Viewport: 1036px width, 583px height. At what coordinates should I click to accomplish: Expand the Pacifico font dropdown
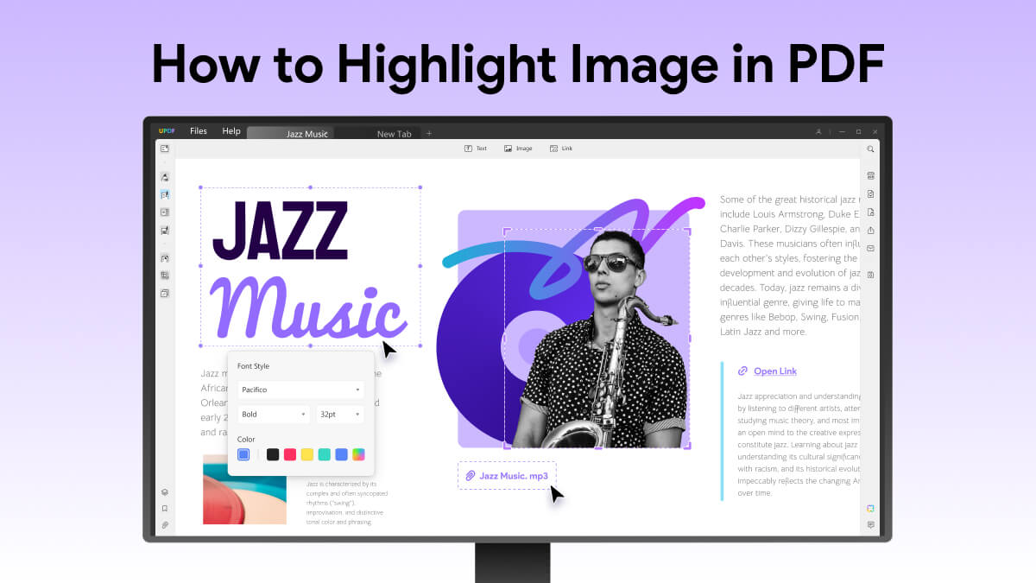point(300,390)
